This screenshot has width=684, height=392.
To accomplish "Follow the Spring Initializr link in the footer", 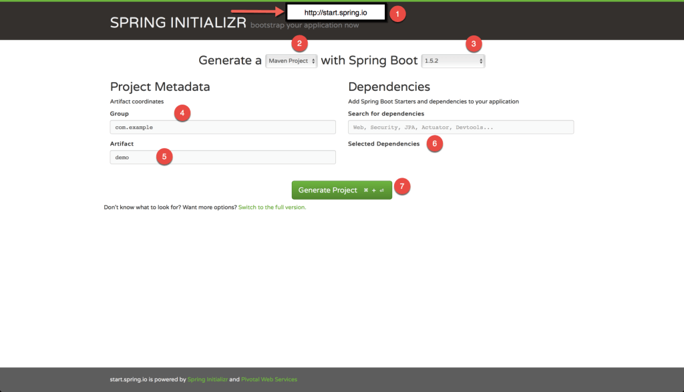I will [207, 379].
